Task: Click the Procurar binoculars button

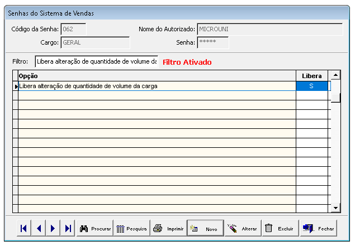Action: click(x=94, y=228)
